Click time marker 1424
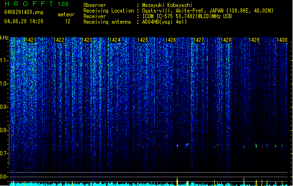The height and width of the screenshot is (186, 293). (115, 40)
